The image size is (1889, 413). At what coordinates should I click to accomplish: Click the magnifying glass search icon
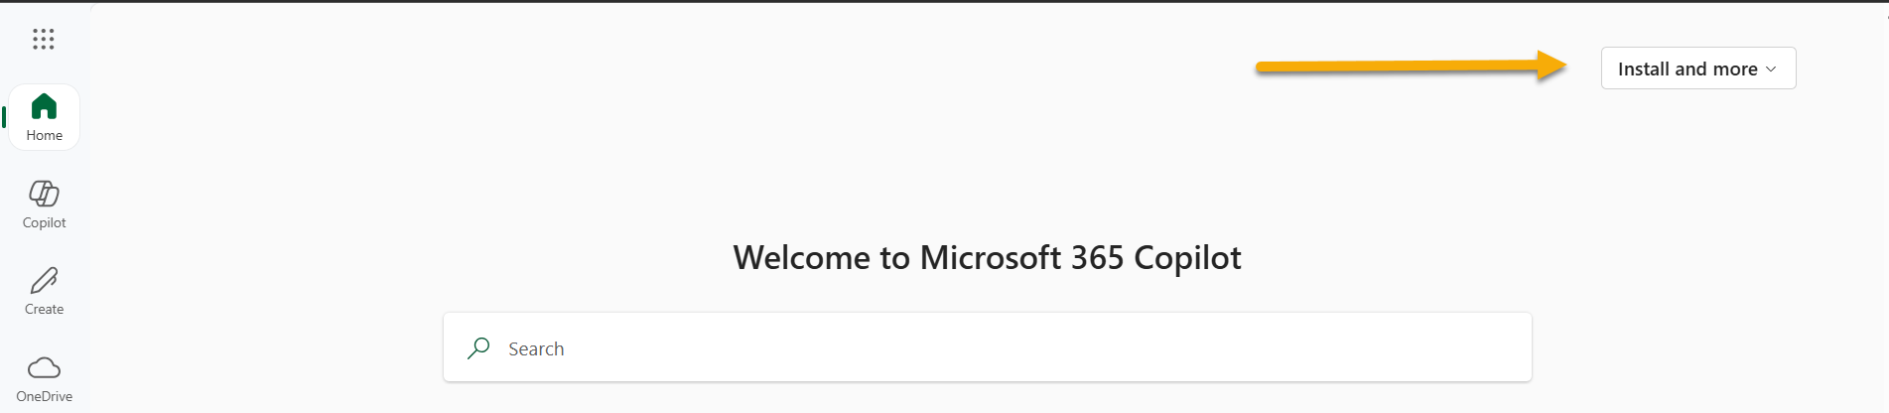point(478,347)
